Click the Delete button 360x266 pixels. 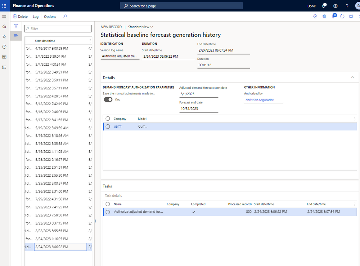pos(21,17)
